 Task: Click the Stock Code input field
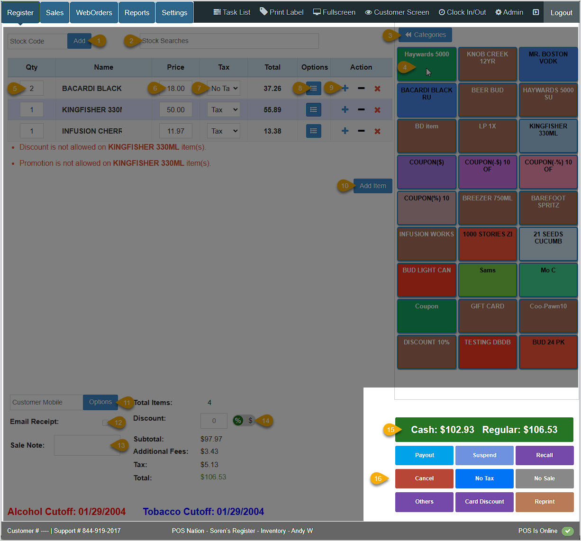[37, 41]
